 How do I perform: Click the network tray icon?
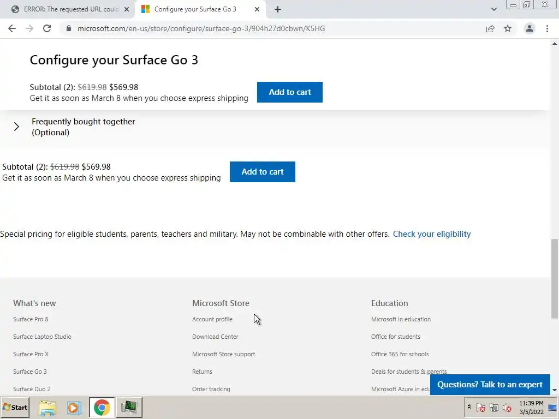tap(493, 407)
